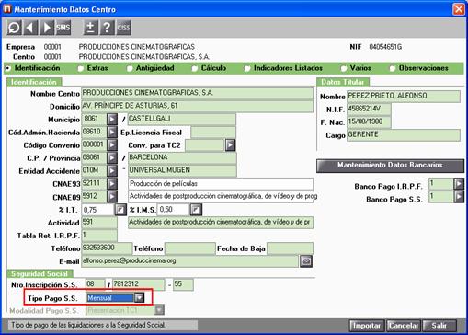The image size is (468, 335).
Task: Expand the Modalidad Pago S.S. dropdown
Action: [159, 310]
